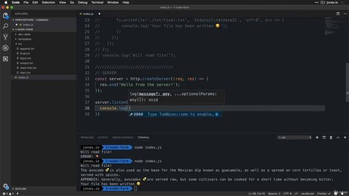Change language mode JavaScript

(308, 194)
